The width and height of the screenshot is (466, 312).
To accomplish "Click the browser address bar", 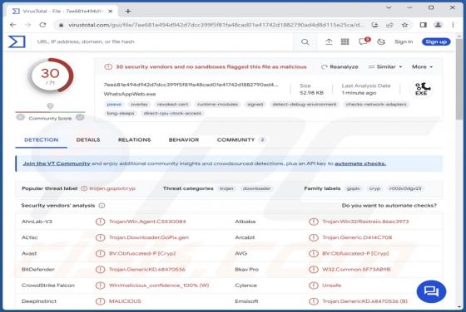I will 216,25.
